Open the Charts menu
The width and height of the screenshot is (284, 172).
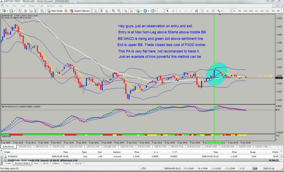[x=32, y=6]
